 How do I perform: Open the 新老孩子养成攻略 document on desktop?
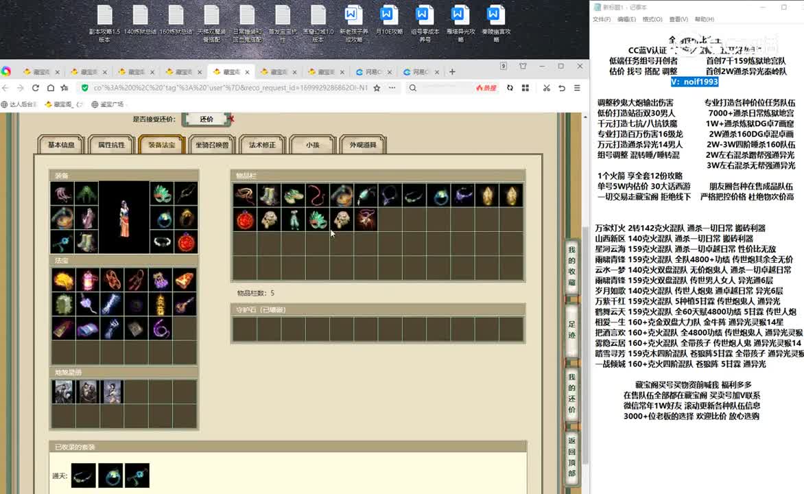click(x=354, y=23)
